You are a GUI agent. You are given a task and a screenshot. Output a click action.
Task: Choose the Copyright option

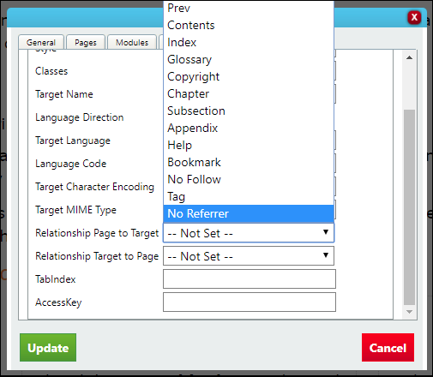tap(249, 76)
